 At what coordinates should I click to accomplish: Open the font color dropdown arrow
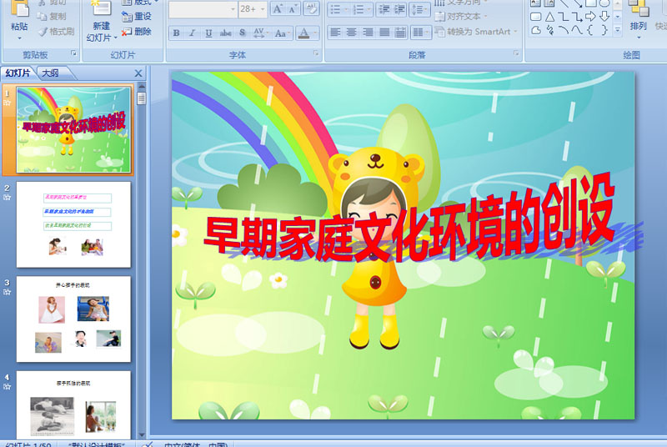point(315,33)
